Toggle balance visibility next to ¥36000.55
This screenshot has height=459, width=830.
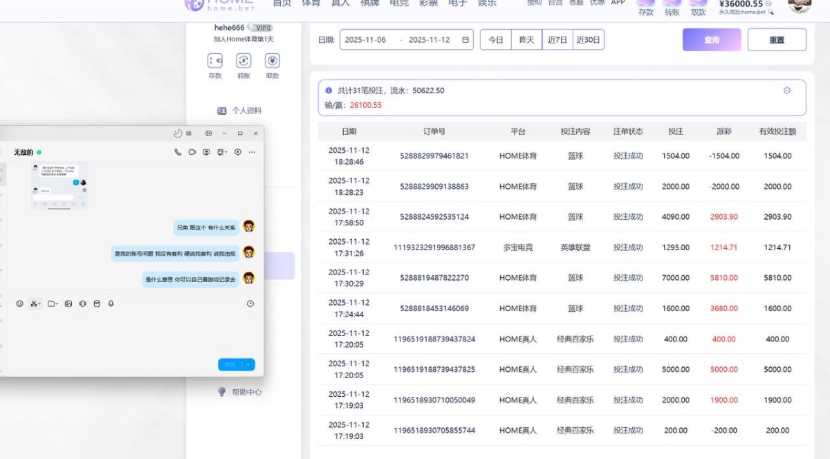click(x=768, y=4)
